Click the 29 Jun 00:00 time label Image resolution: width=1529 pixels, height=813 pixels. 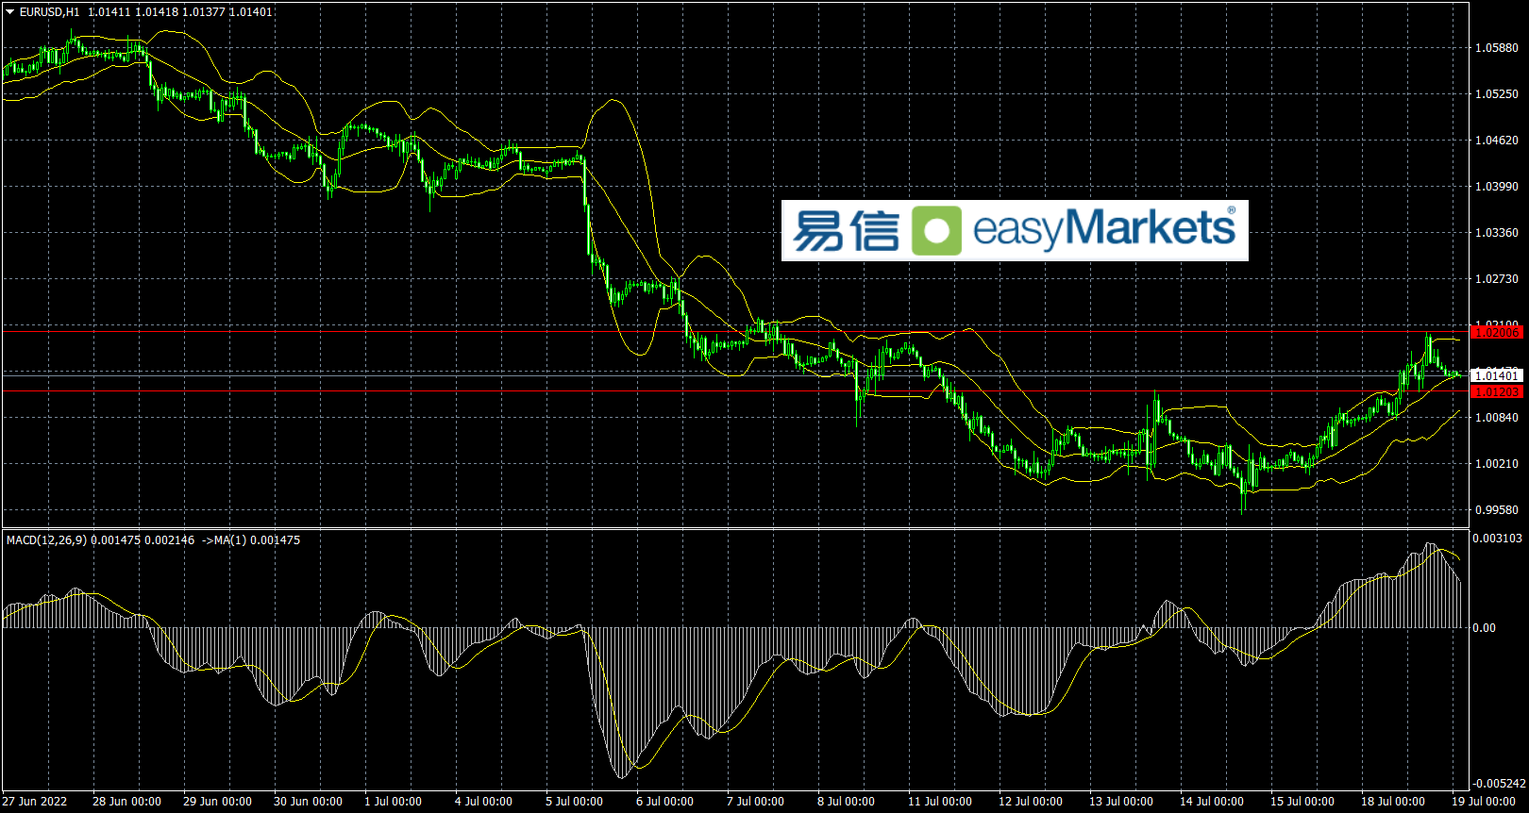[x=217, y=802]
